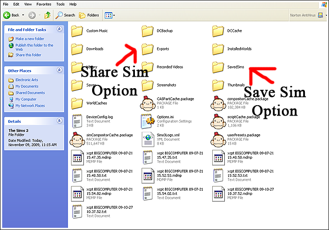This screenshot has width=329, height=230.
Task: Open the File menu
Action: [x=5, y=4]
